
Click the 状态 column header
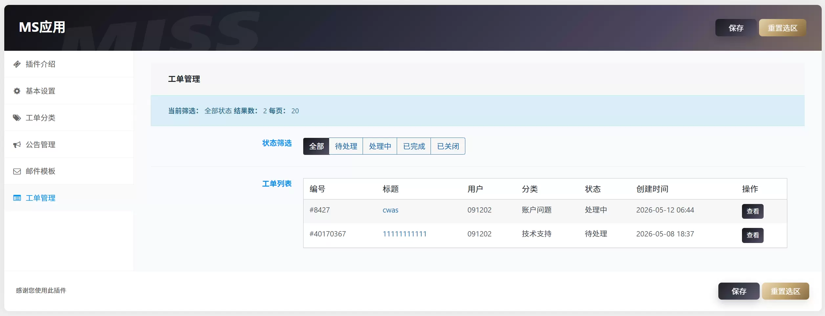(x=593, y=189)
